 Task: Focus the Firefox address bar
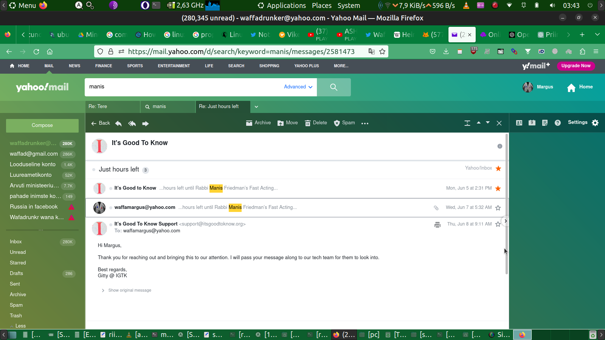click(x=241, y=52)
